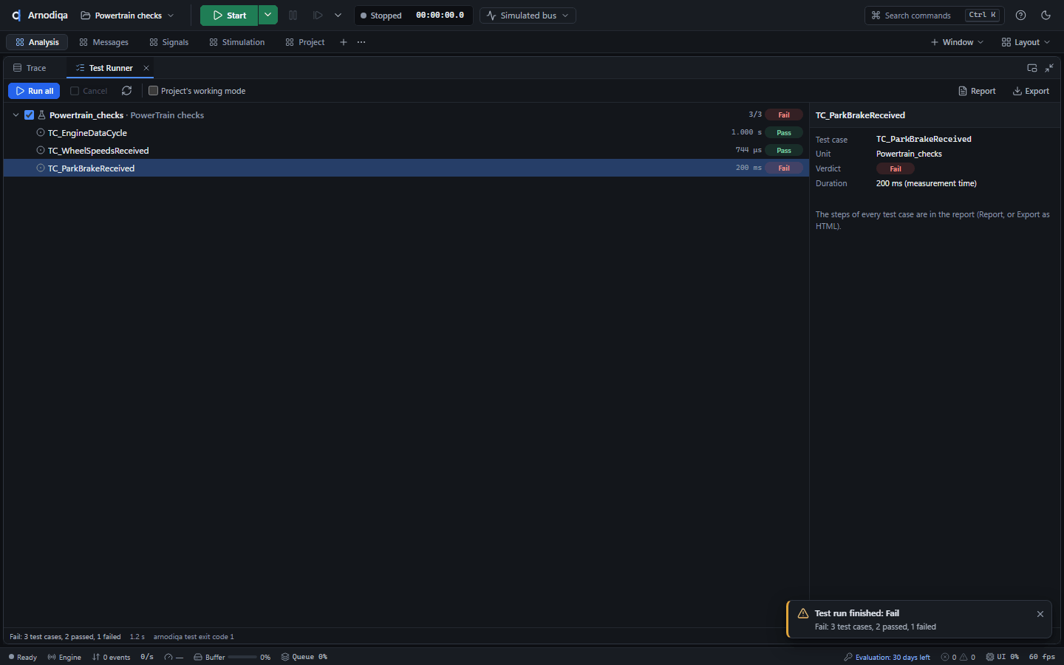Click the refresh tests icon
This screenshot has height=665, width=1064.
tap(127, 91)
